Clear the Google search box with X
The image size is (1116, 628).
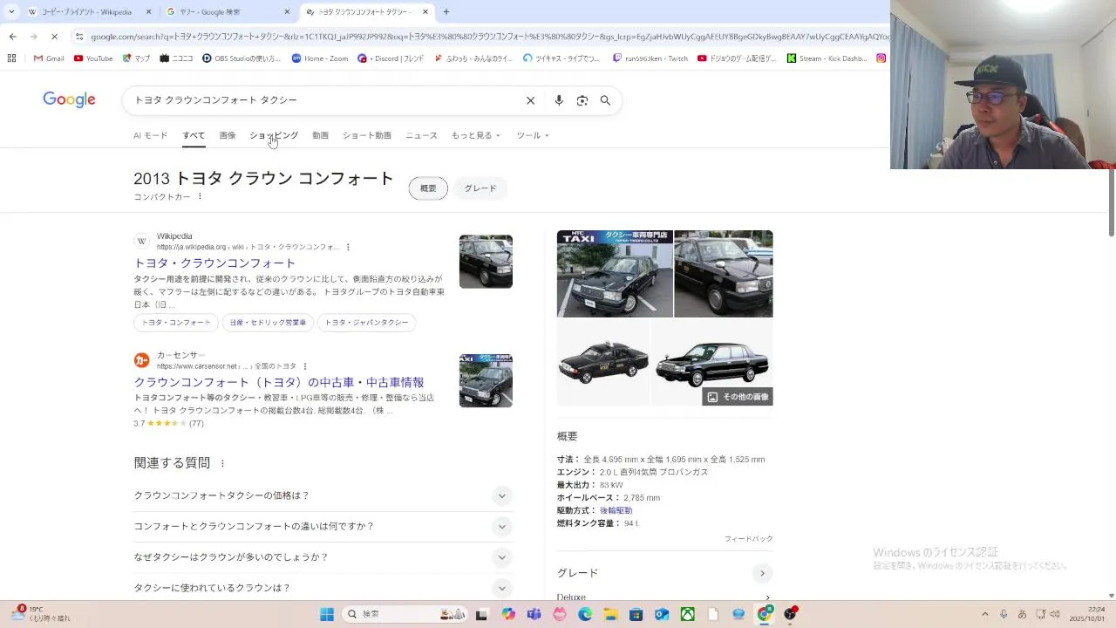tap(530, 100)
